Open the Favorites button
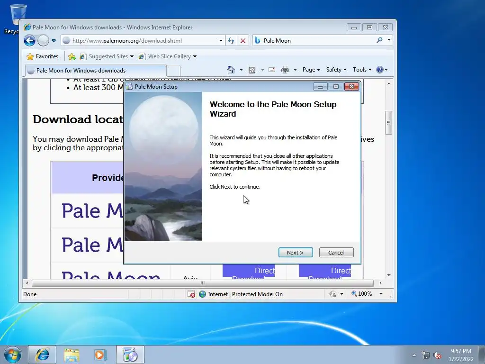 pos(42,56)
